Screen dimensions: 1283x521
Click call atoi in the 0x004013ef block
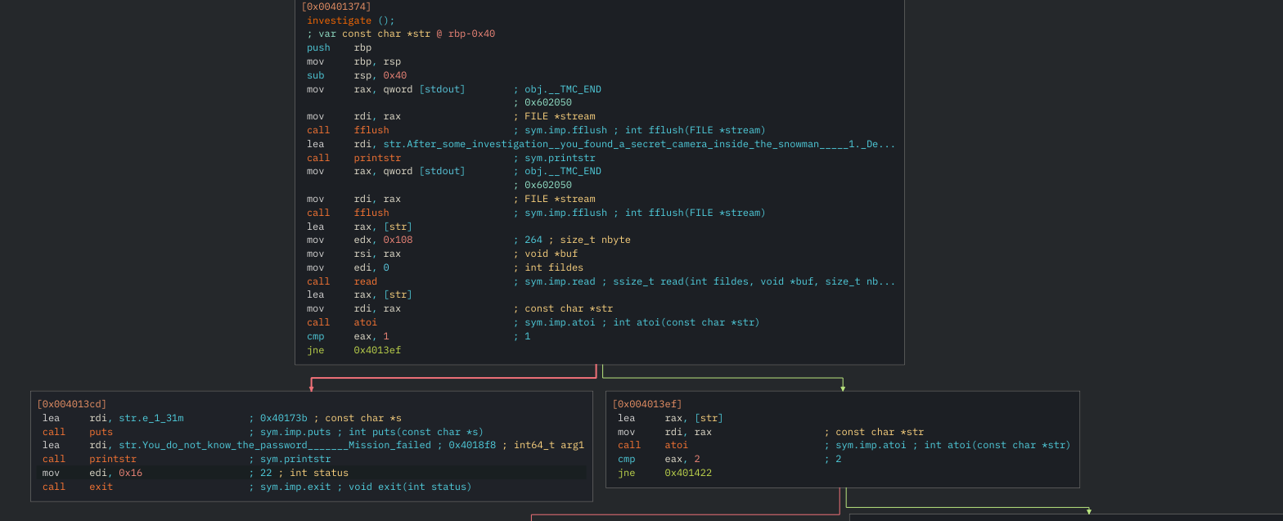pos(653,445)
